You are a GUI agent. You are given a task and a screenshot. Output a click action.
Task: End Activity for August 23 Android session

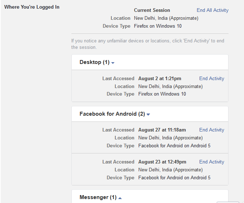212,162
